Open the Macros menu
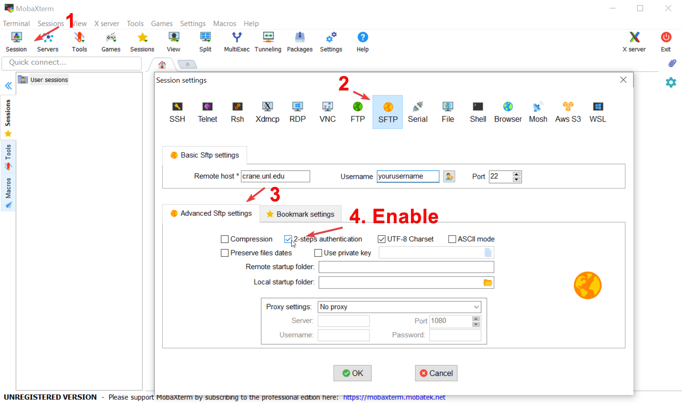Image resolution: width=682 pixels, height=403 pixels. 224,23
